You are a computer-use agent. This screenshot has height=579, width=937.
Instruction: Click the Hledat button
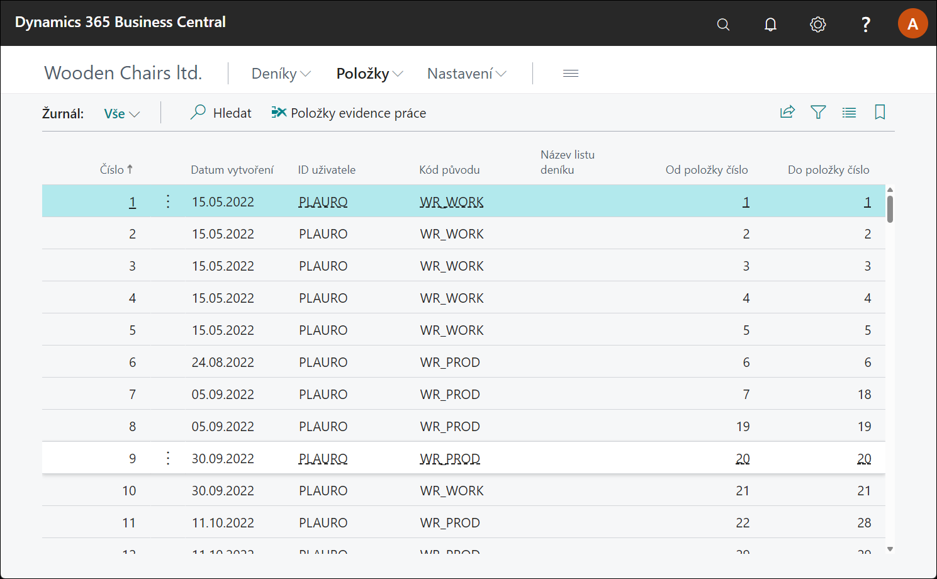[221, 113]
